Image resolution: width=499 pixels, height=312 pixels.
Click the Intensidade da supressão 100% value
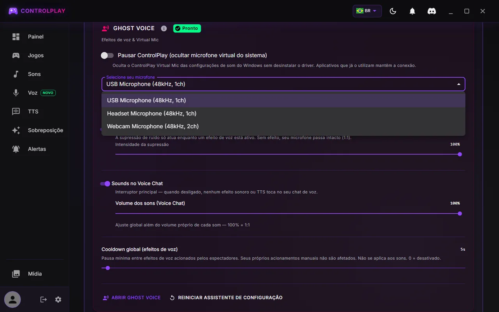pos(455,144)
